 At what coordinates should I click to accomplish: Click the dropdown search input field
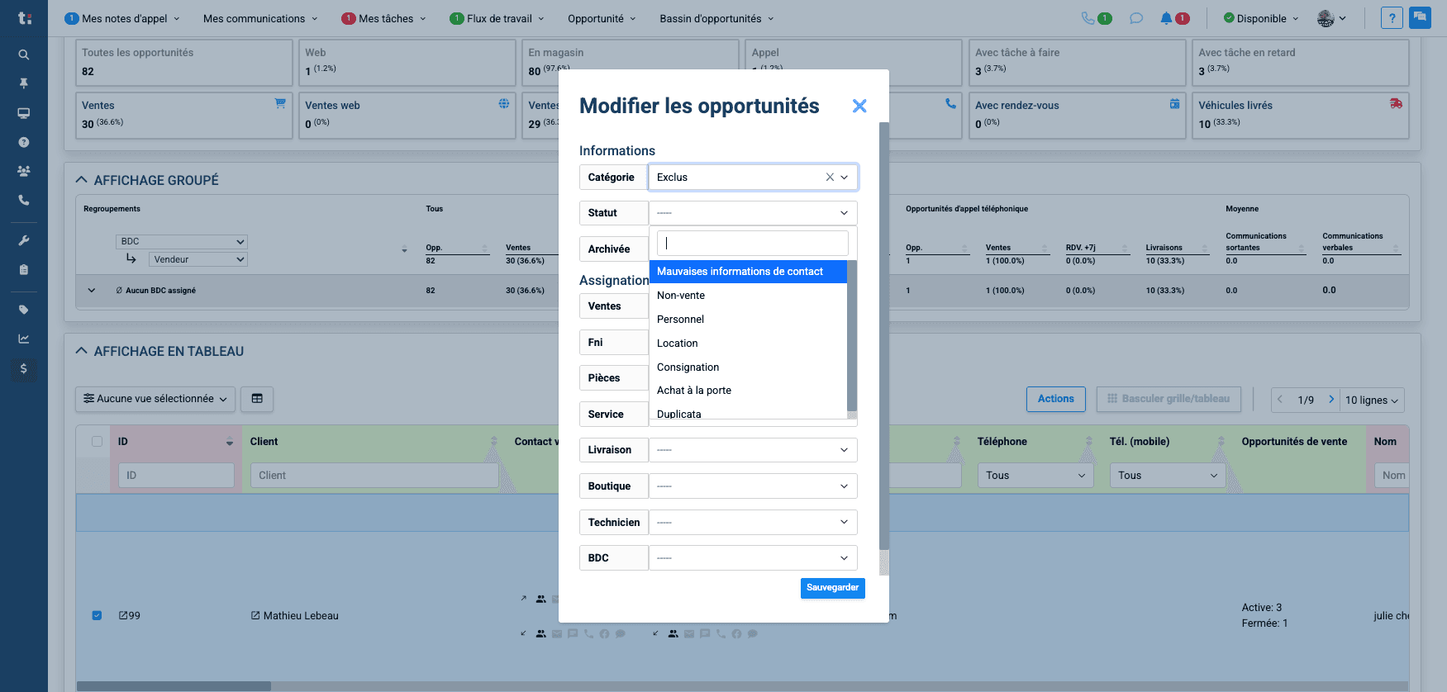pos(753,243)
